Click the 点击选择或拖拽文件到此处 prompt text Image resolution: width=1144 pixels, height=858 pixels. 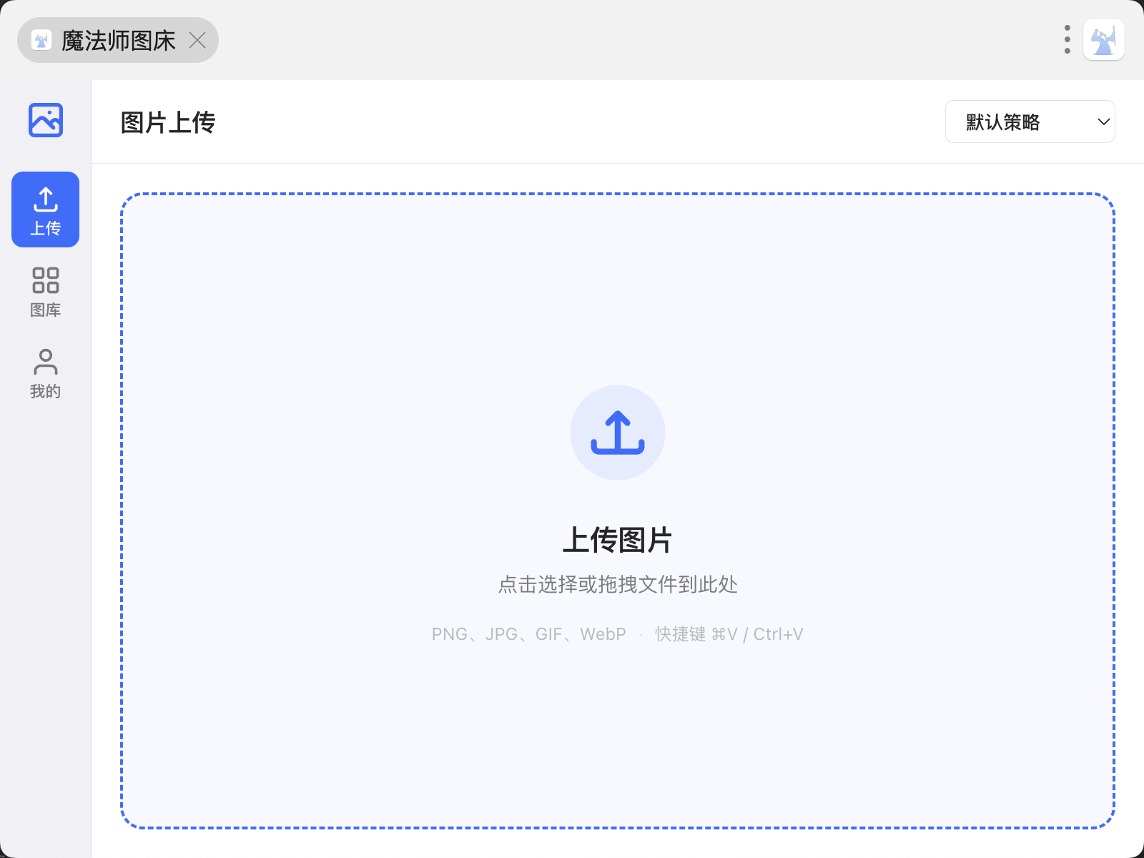(617, 584)
